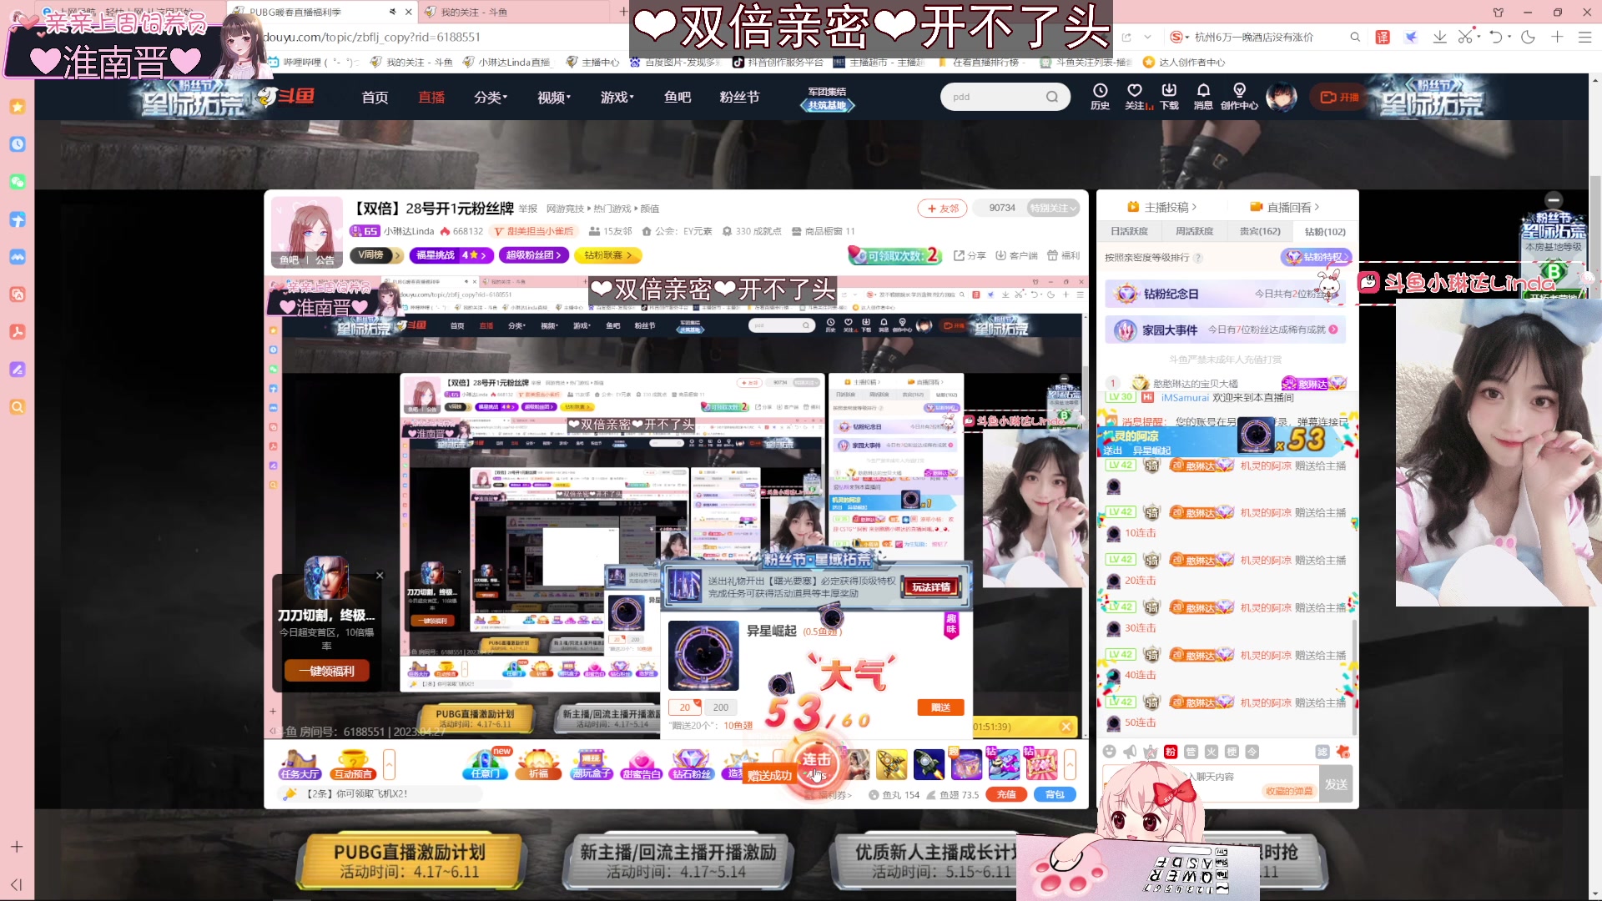This screenshot has height=901, width=1602.
Task: Click the 管 icon in chat toolbar
Action: 1191,752
